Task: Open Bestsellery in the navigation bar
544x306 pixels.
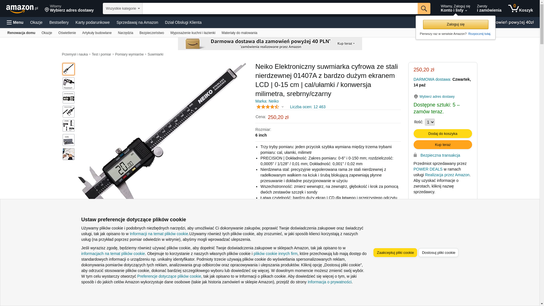Action: click(59, 22)
